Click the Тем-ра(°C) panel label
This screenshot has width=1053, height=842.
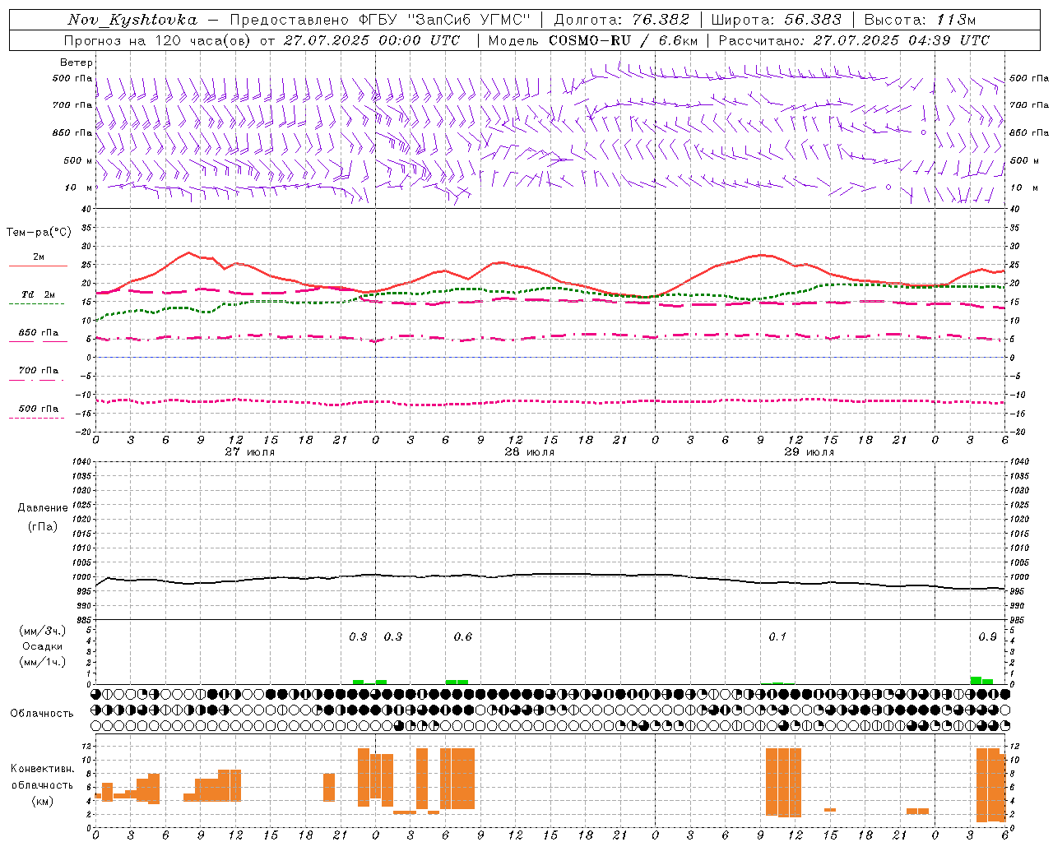[39, 233]
